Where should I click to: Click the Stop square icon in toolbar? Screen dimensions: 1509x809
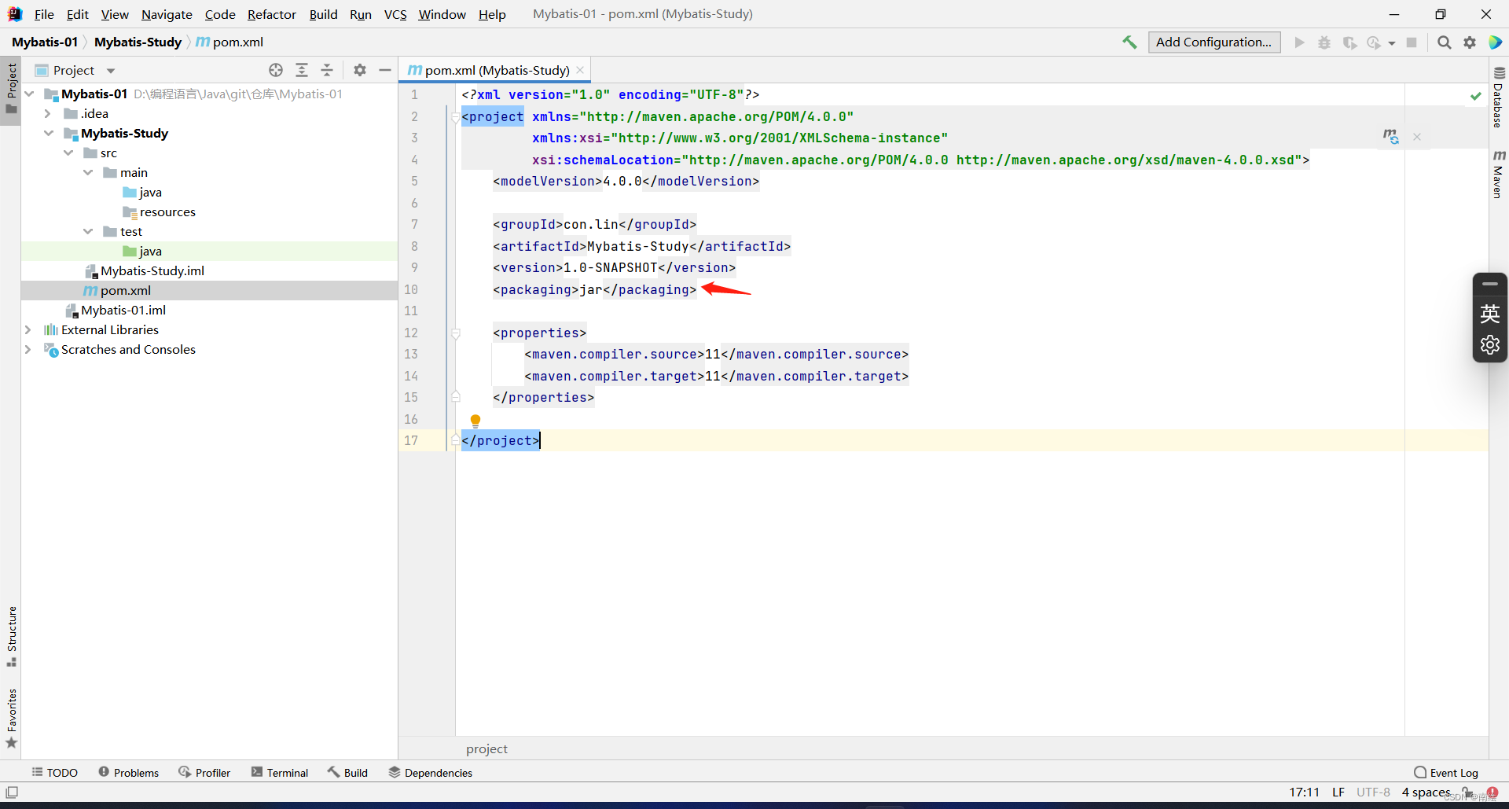1412,42
